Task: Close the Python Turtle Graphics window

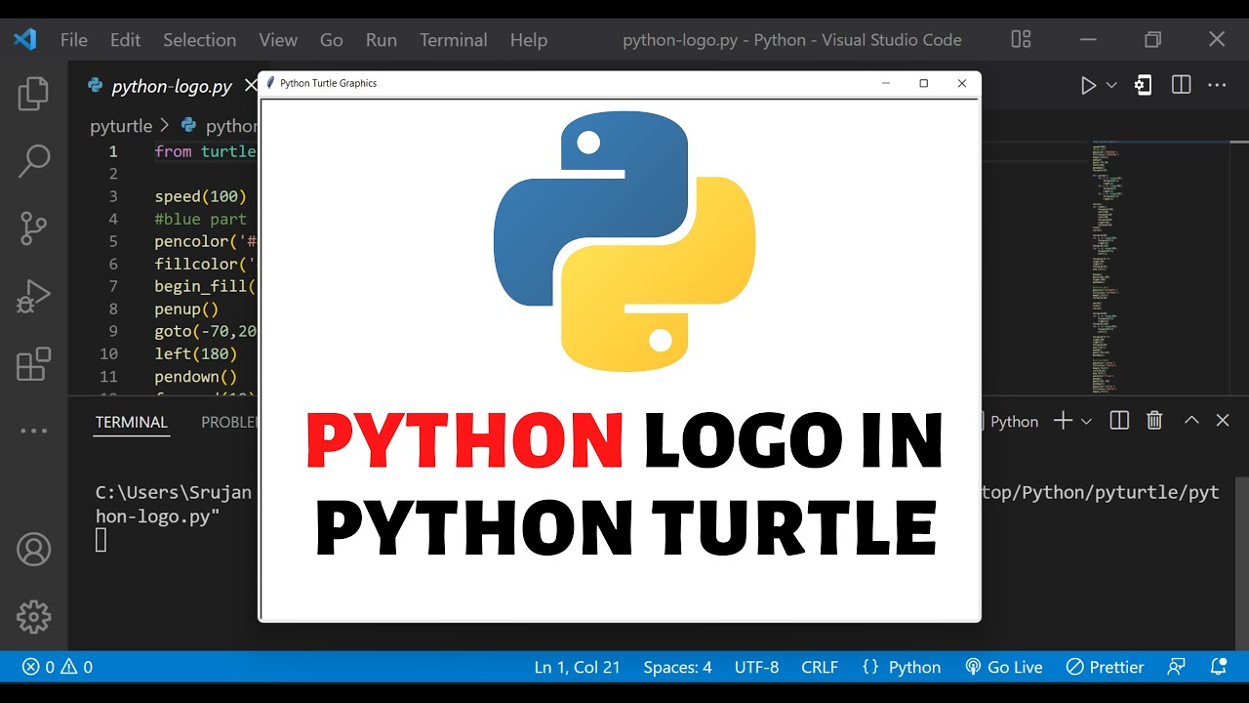Action: click(x=961, y=83)
